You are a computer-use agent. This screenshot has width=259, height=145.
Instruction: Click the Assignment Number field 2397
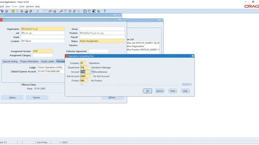pyautogui.click(x=42, y=51)
